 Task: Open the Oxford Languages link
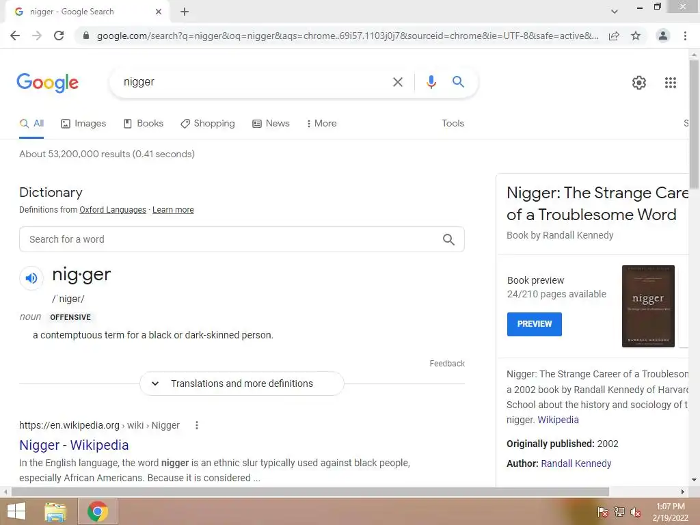pos(113,210)
